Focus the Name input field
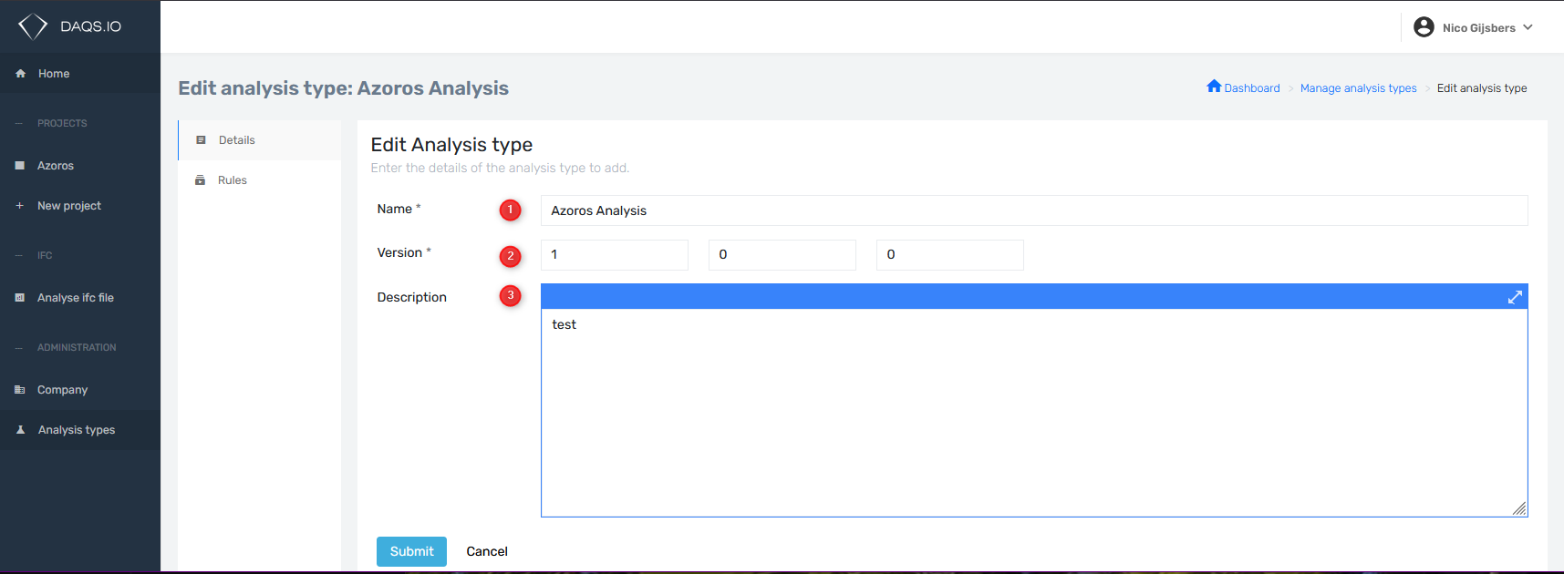This screenshot has height=574, width=1564. point(1034,210)
